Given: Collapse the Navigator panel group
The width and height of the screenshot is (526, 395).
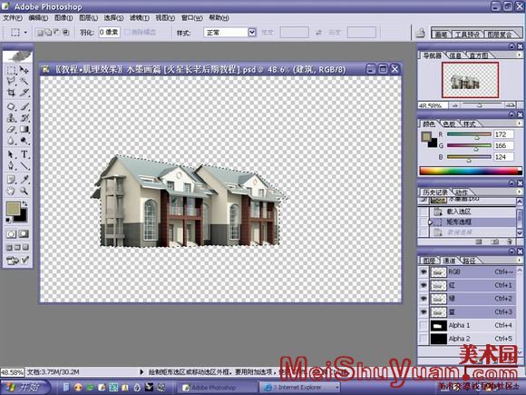Looking at the screenshot, I should [511, 46].
